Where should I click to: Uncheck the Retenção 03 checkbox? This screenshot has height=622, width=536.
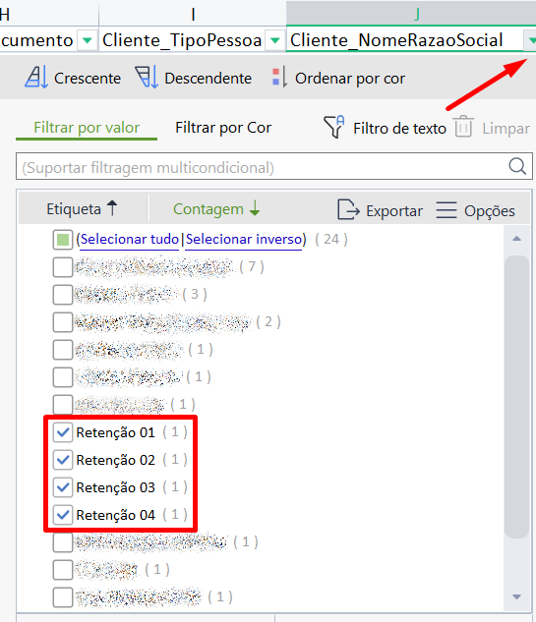click(x=63, y=487)
